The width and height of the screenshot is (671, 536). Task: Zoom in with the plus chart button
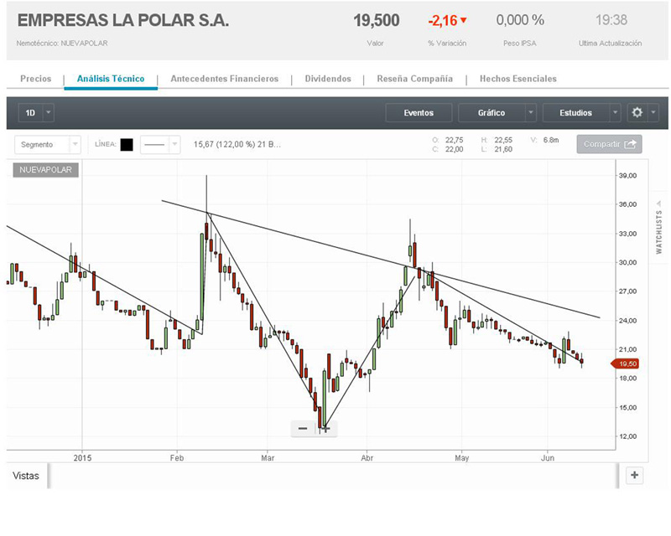pos(326,428)
